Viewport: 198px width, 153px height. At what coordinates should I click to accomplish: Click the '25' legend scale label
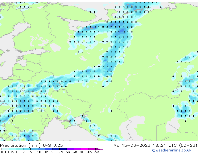(x=61, y=152)
